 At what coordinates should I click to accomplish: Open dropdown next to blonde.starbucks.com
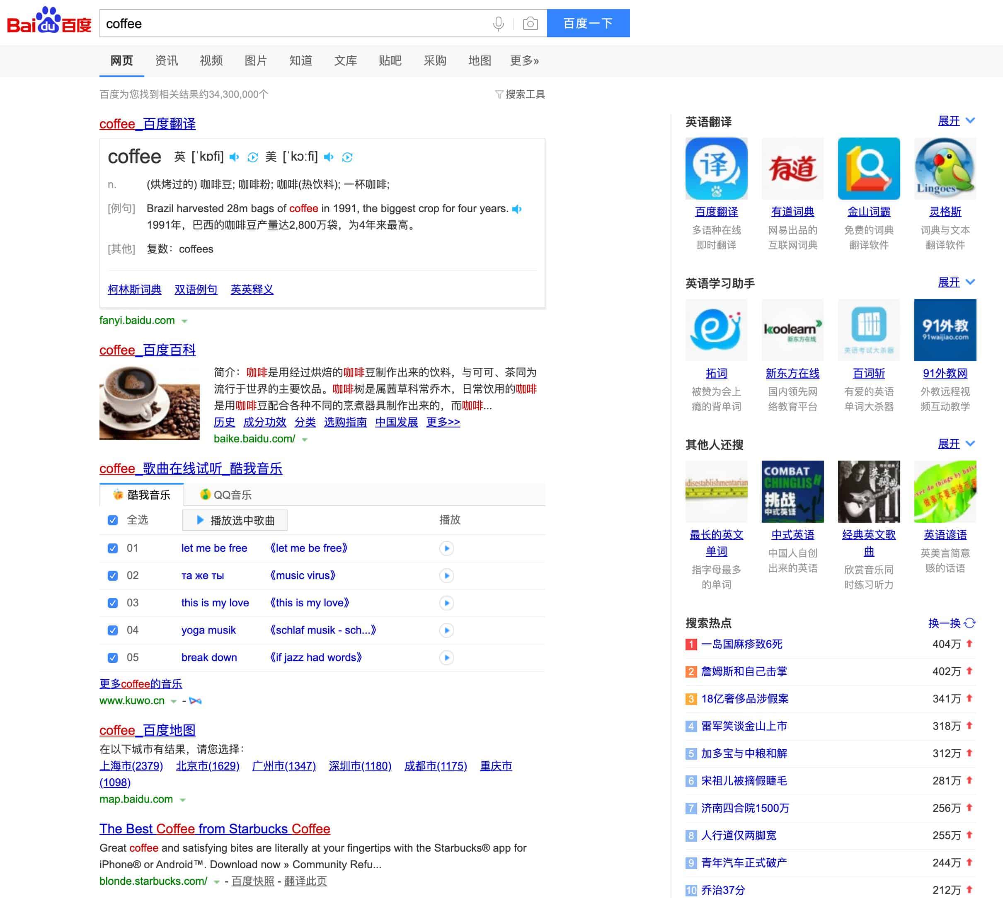pyautogui.click(x=216, y=882)
